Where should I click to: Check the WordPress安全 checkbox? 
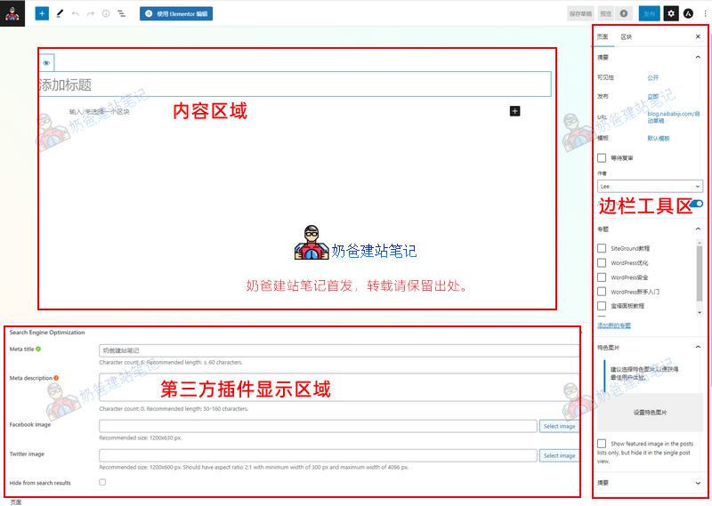click(x=602, y=277)
